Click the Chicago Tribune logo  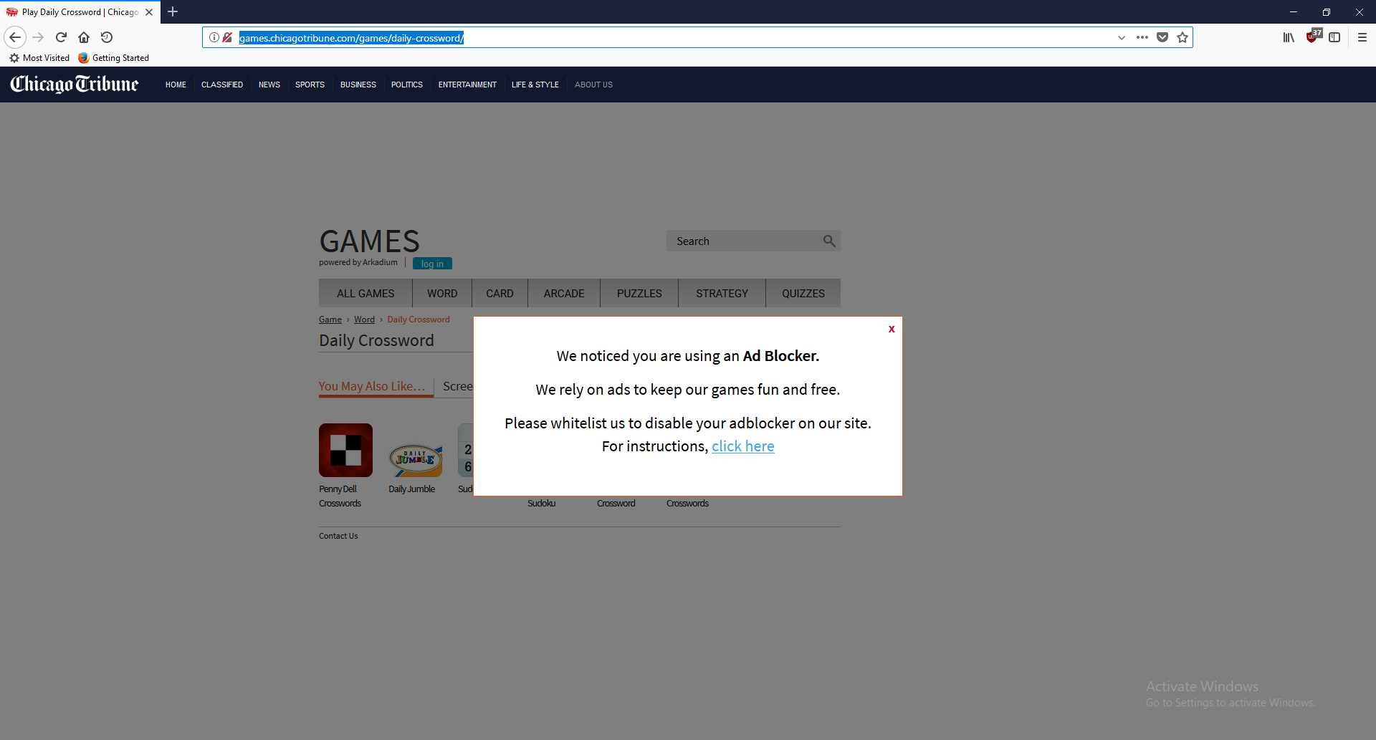tap(75, 85)
